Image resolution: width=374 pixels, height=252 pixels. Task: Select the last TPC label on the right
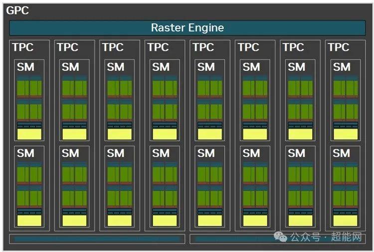click(338, 47)
